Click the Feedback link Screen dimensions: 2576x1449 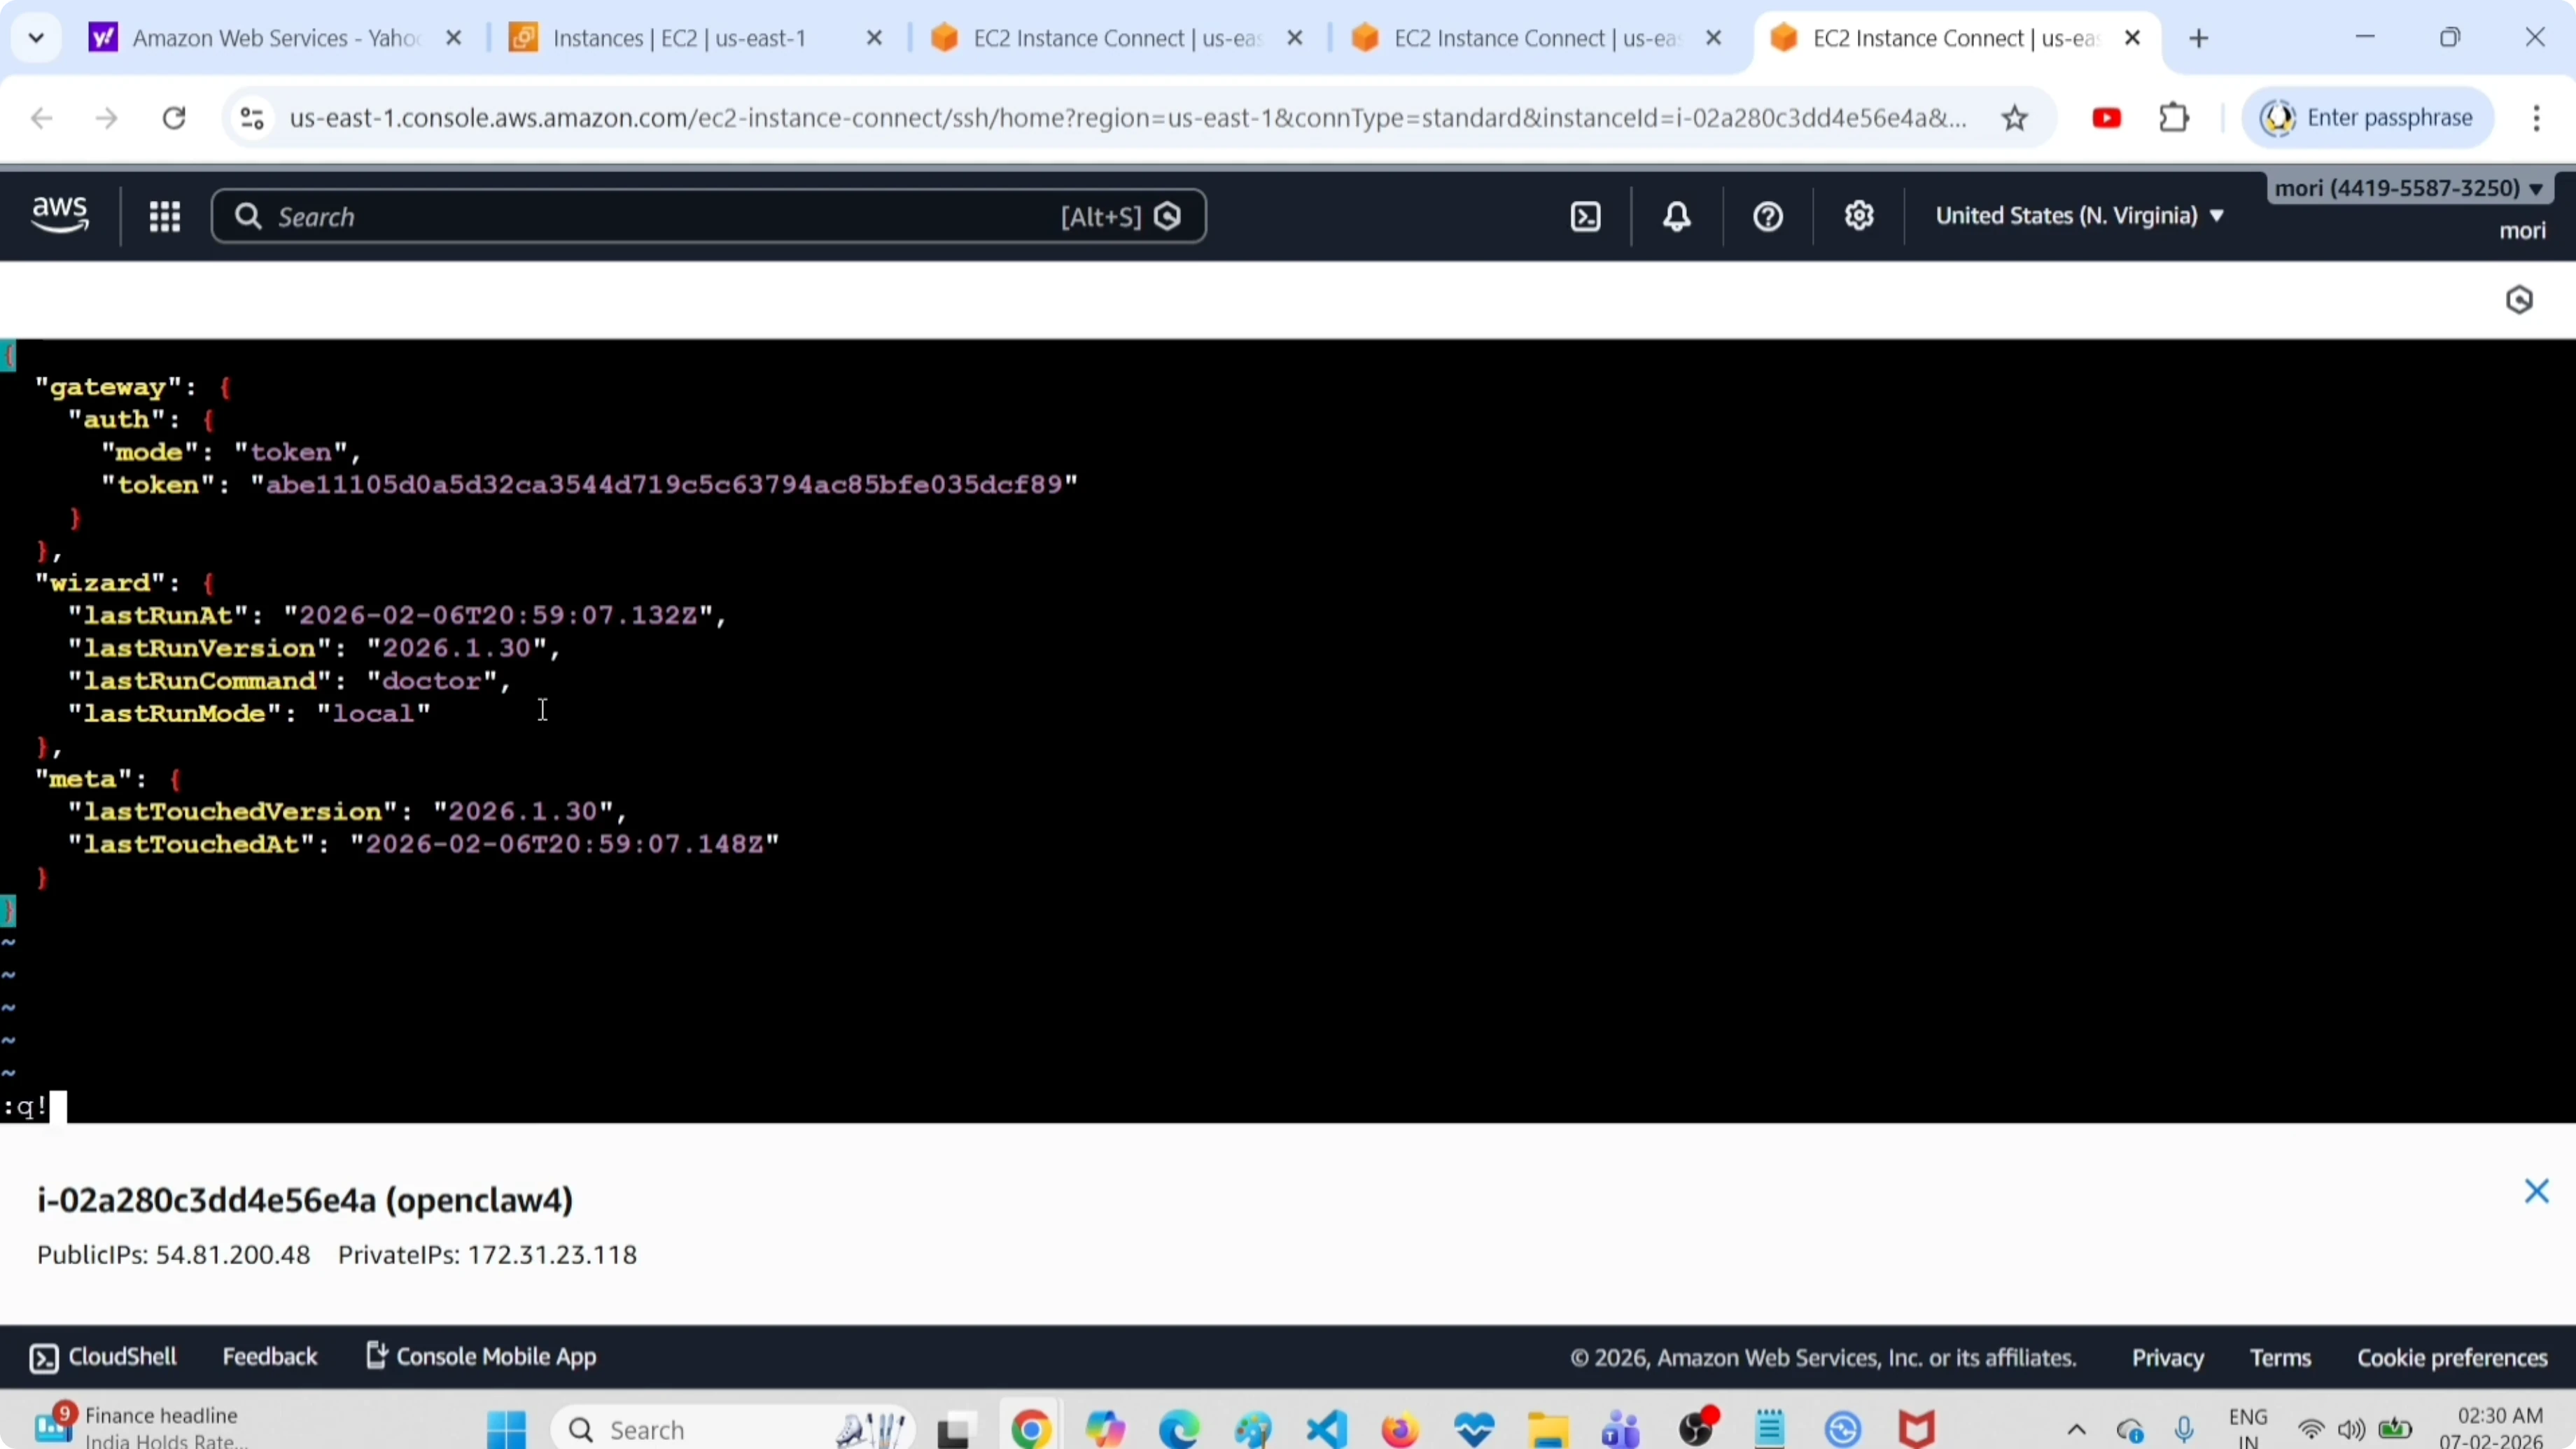click(x=269, y=1357)
